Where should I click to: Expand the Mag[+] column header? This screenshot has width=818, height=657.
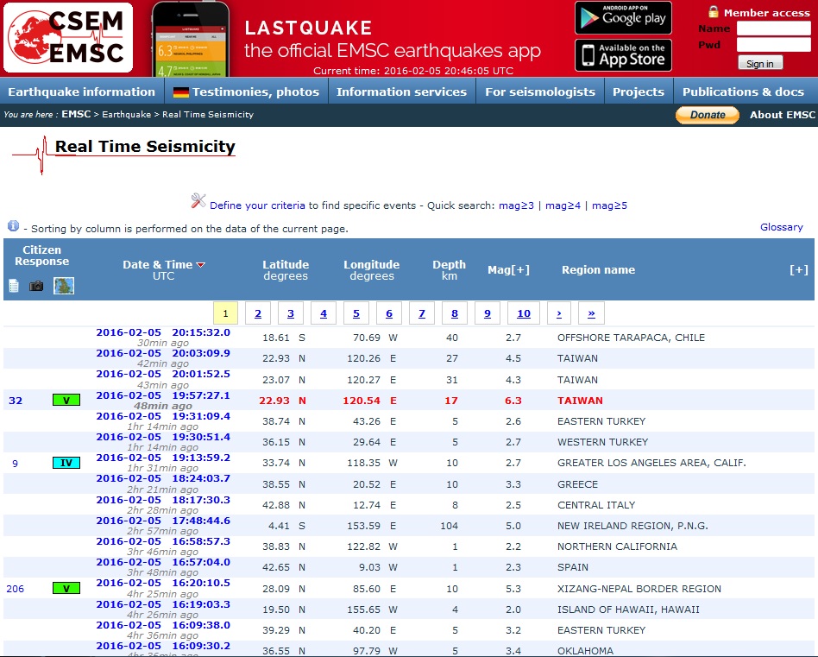(508, 270)
